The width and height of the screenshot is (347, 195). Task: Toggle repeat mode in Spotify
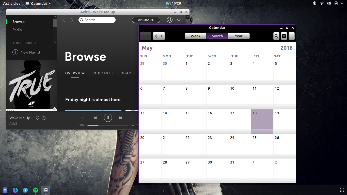(133, 118)
